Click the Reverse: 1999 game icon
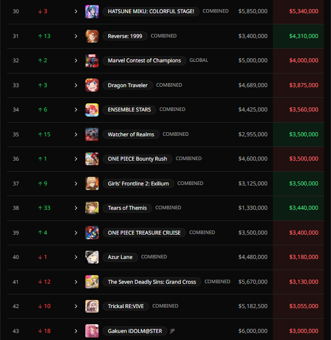The height and width of the screenshot is (340, 331). [92, 36]
